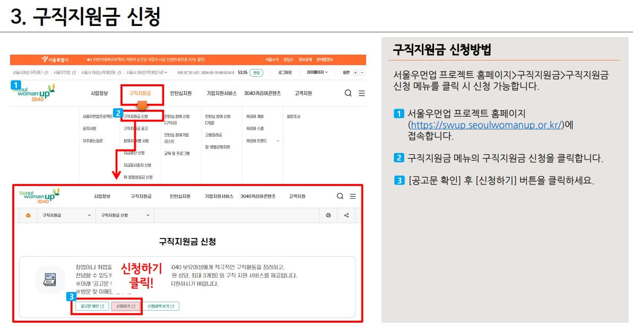The width and height of the screenshot is (633, 326).
Task: Select 인턴십지원 in the open mega menu bar
Action: 181,93
